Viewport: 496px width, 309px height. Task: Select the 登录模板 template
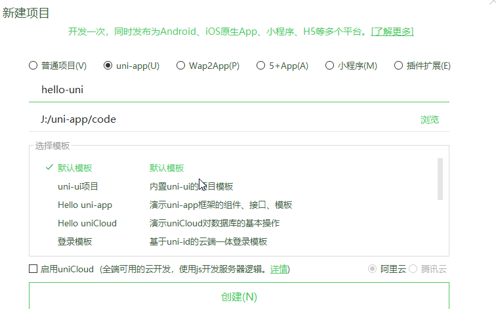75,241
